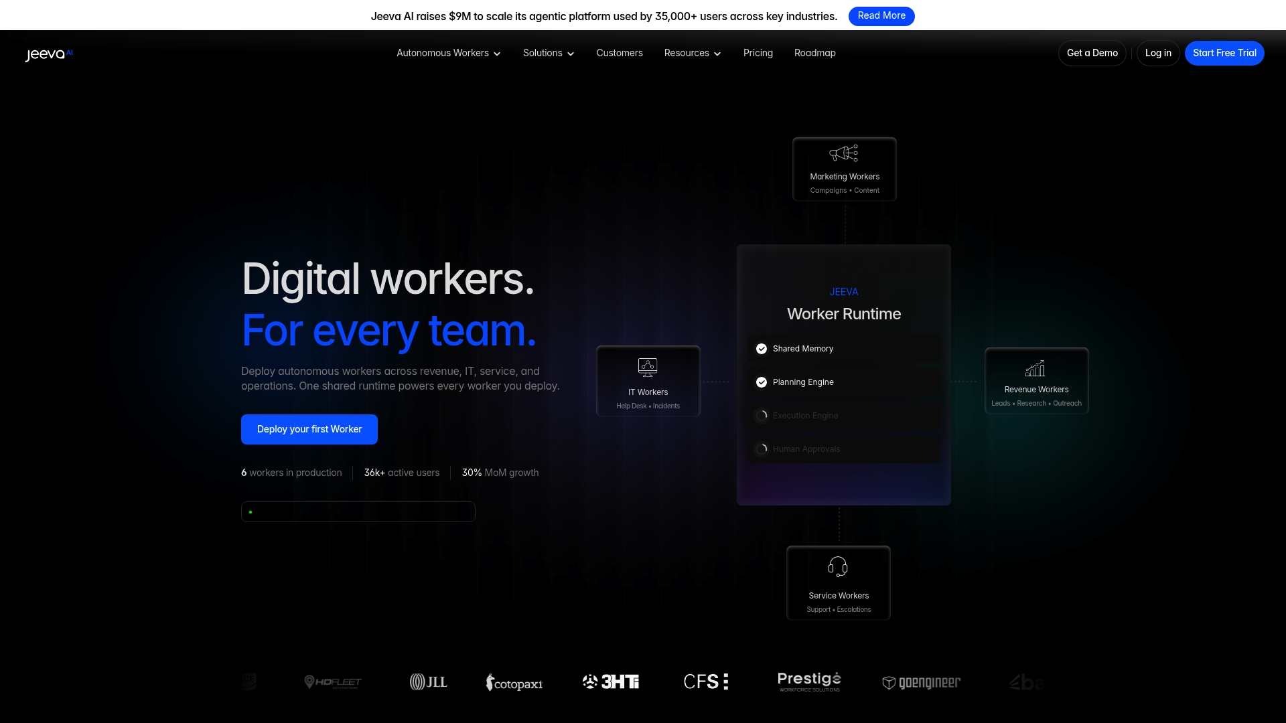
Task: Open the Roadmap page
Action: click(815, 53)
